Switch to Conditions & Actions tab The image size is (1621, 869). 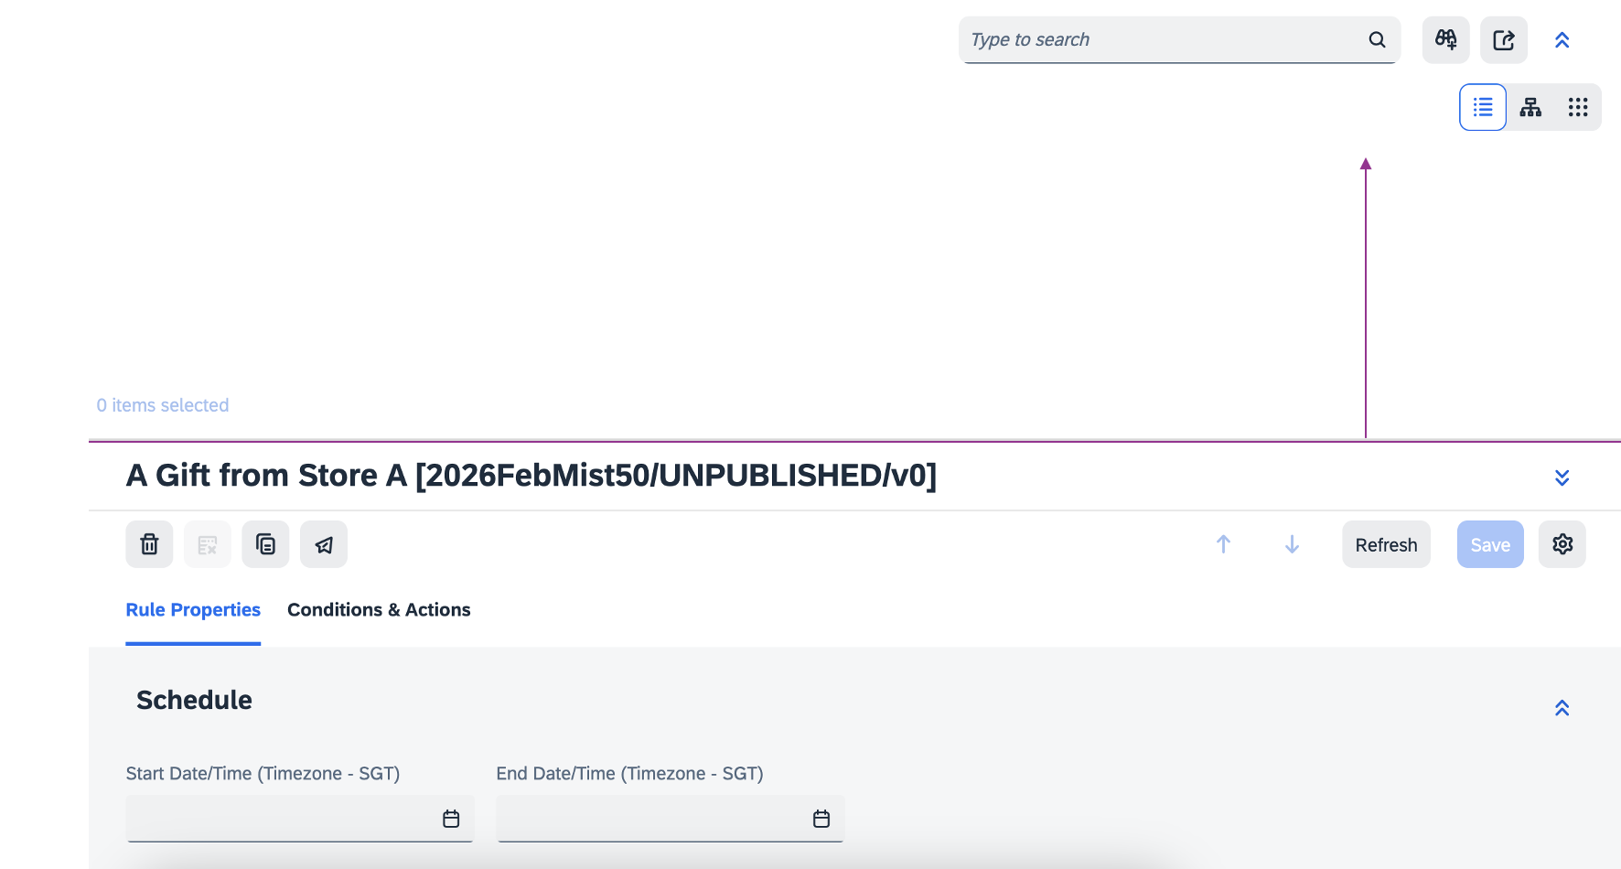click(379, 610)
